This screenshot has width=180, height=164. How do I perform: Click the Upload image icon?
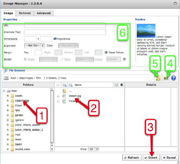(166, 78)
